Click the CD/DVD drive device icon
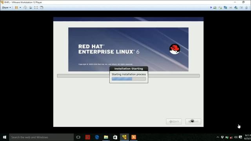The width and height of the screenshot is (251, 141). click(x=220, y=7)
